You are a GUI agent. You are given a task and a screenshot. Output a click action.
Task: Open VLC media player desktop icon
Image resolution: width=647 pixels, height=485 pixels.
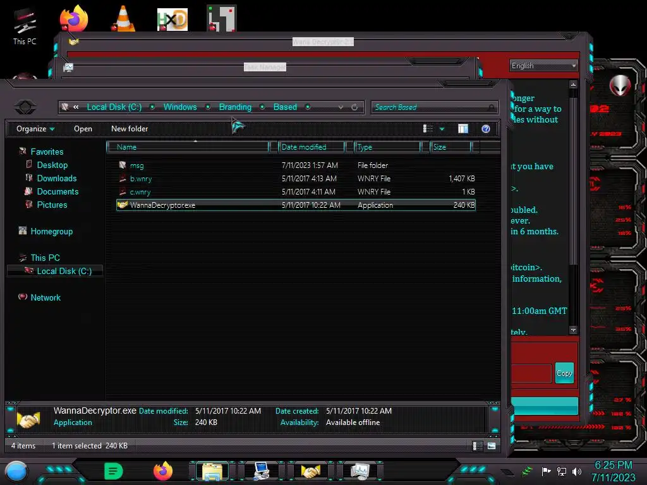click(x=123, y=18)
